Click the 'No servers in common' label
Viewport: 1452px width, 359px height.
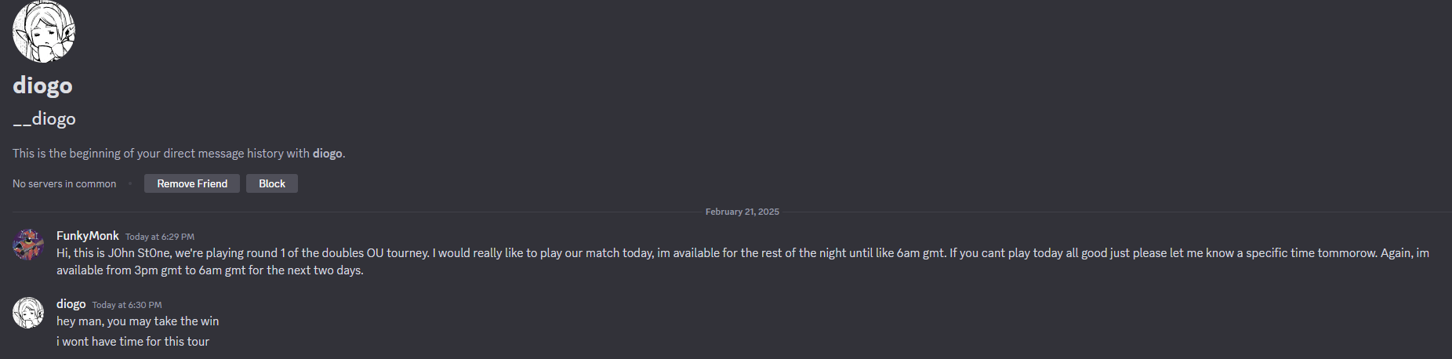(64, 184)
